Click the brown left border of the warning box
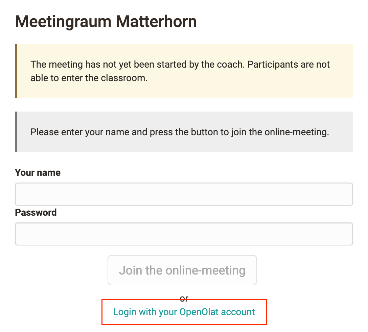 pyautogui.click(x=16, y=71)
